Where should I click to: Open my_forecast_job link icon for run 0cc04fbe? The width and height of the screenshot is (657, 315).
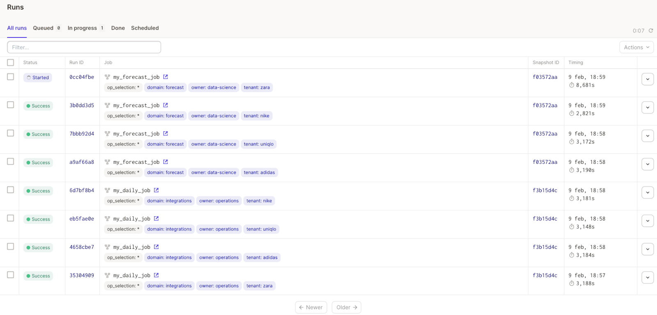165,77
